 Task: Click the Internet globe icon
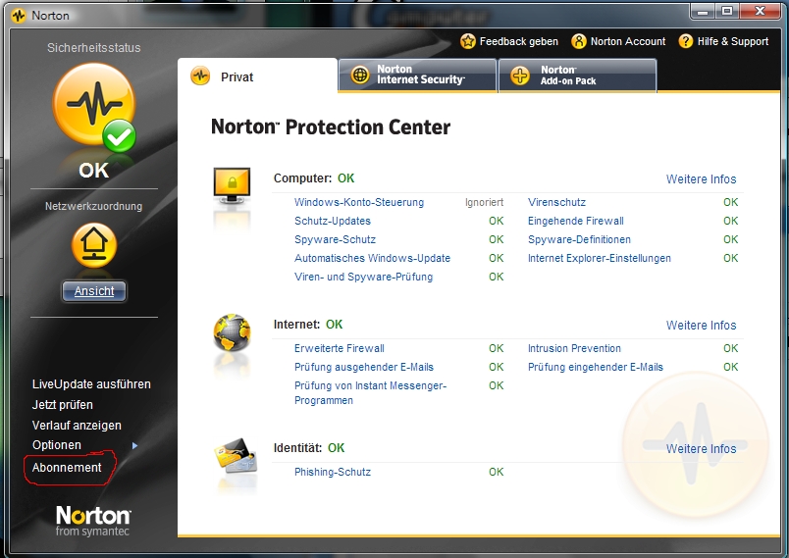tap(232, 332)
